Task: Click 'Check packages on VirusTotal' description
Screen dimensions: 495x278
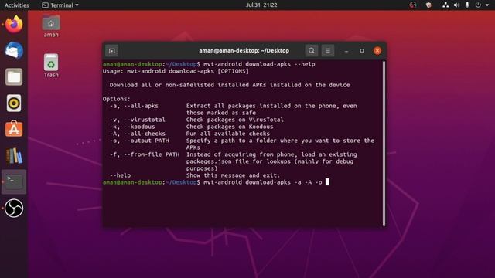Action: click(x=234, y=120)
